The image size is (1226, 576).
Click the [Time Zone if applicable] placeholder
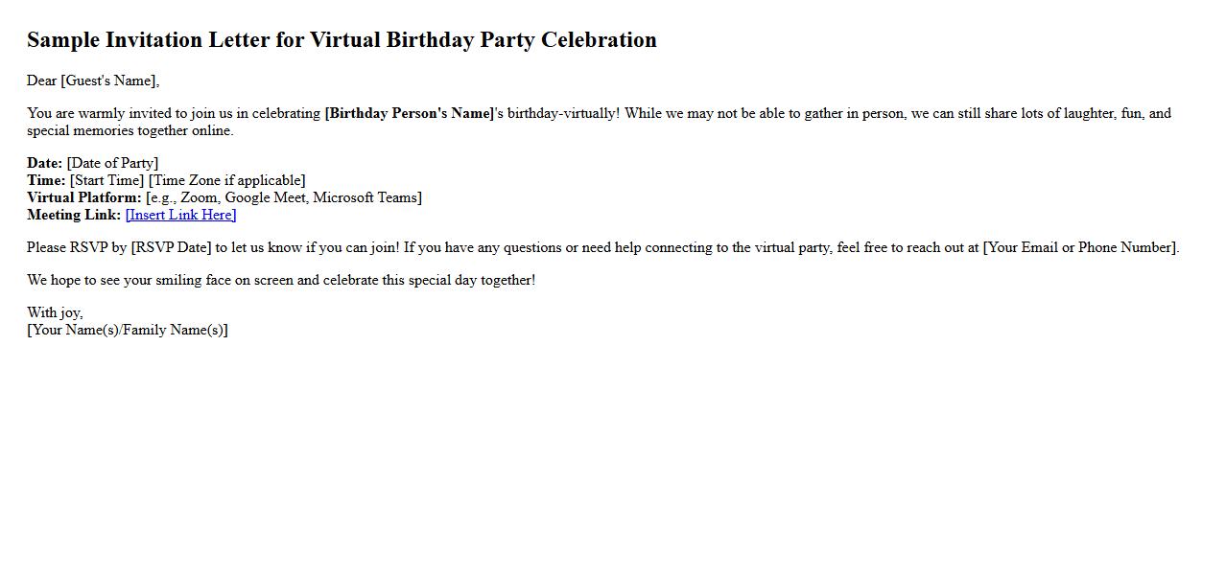point(227,180)
